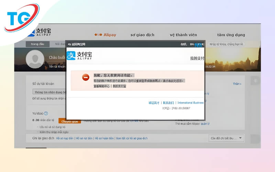Click the 'Thông tin nhận dạng' button
Viewport: 275px width, 172px height.
coord(49,92)
